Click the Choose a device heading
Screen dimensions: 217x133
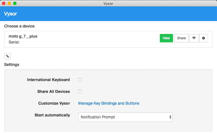click(19, 26)
